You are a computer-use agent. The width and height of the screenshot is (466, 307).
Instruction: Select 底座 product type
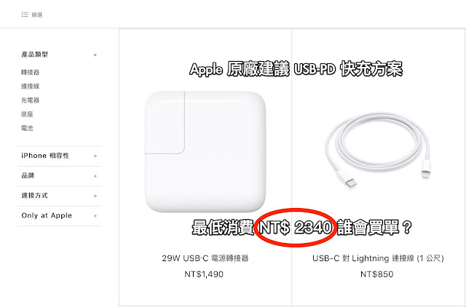pos(27,114)
